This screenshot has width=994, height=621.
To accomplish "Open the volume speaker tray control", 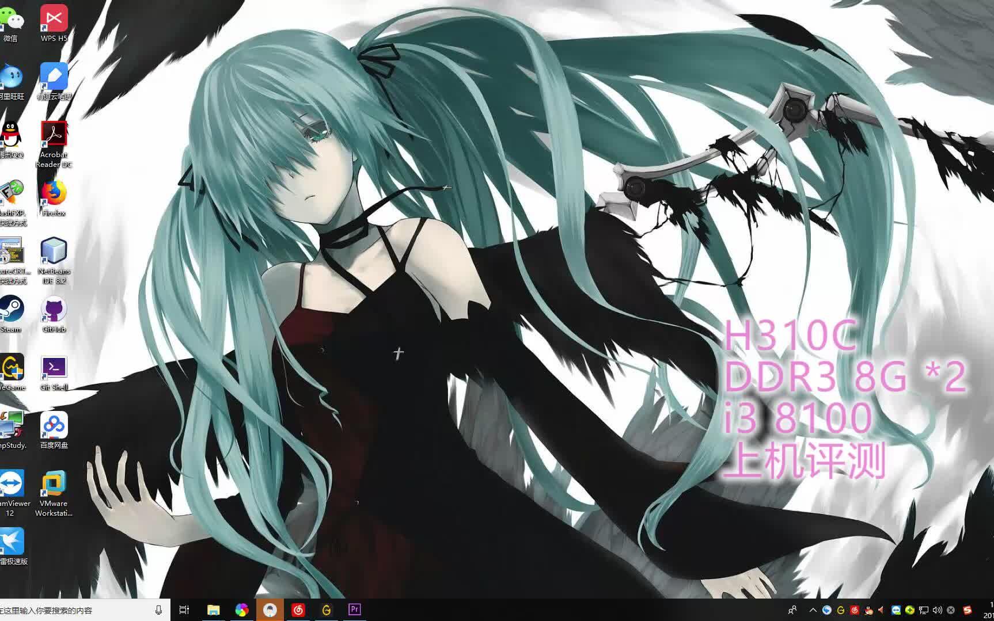I will 937,610.
